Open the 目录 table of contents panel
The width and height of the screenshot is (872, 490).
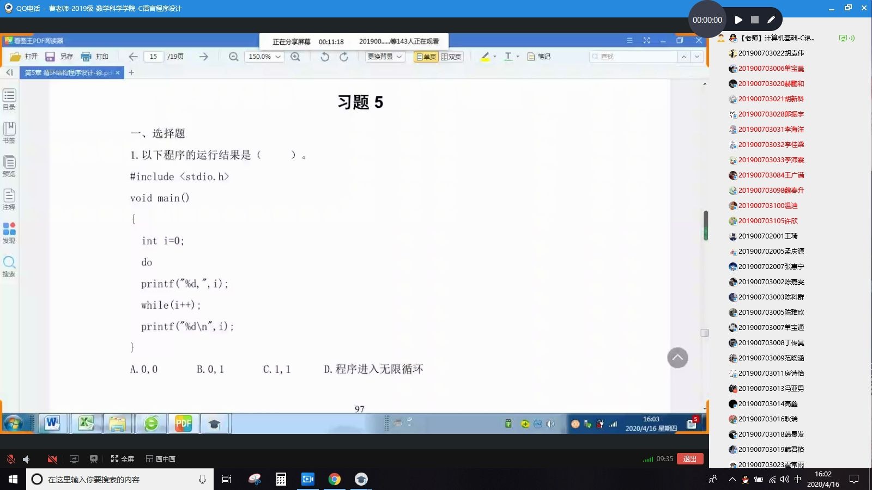click(x=9, y=98)
